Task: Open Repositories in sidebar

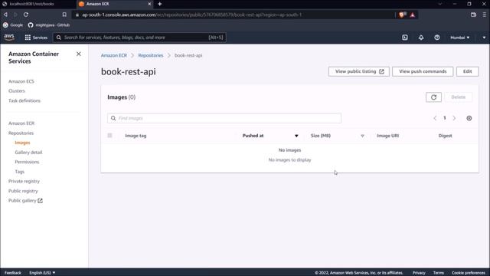Action: click(21, 133)
